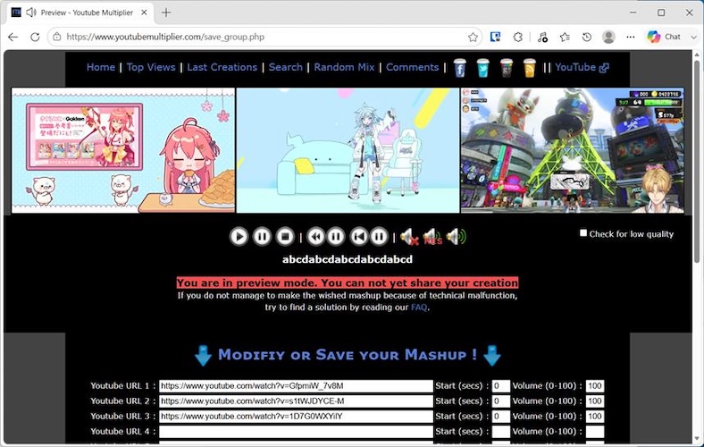The height and width of the screenshot is (447, 704).
Task: Open the Random Mix link
Action: tap(344, 67)
